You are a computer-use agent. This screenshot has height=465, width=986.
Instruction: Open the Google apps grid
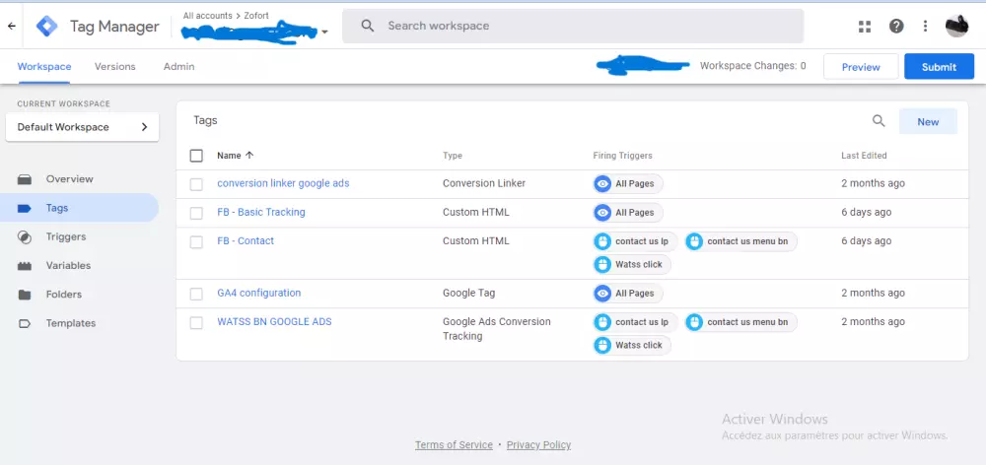(865, 27)
